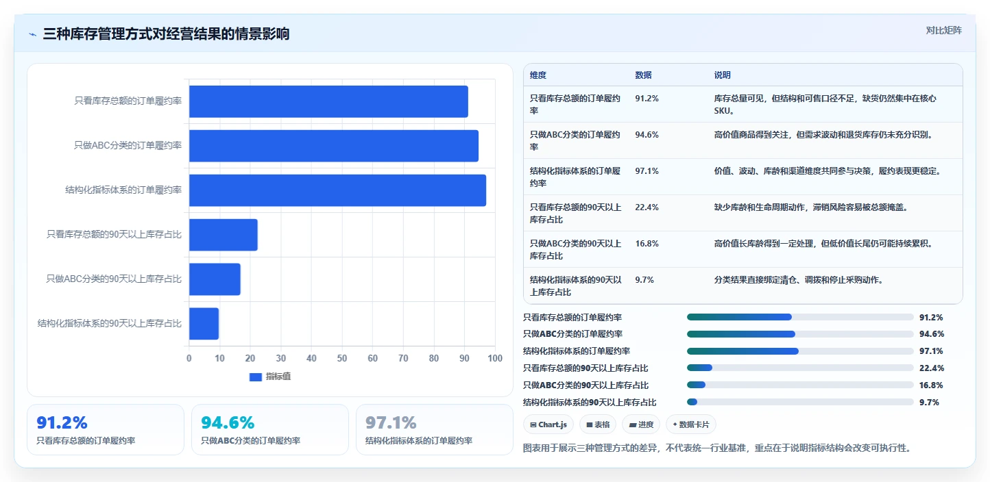Click x-axis label 50 on chart

pyautogui.click(x=342, y=358)
